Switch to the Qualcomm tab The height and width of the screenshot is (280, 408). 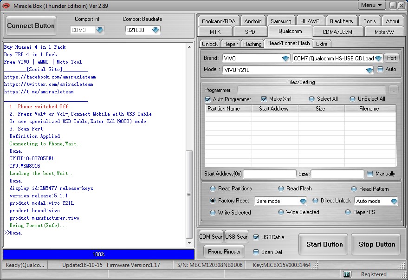click(x=290, y=31)
